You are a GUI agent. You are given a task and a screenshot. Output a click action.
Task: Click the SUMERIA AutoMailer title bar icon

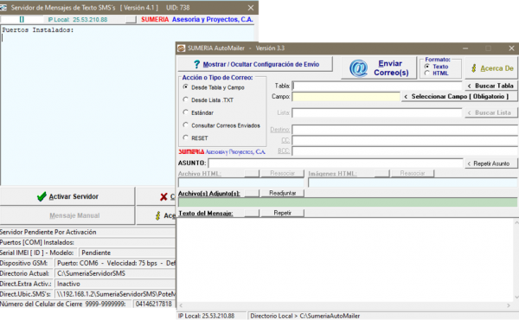click(x=181, y=48)
